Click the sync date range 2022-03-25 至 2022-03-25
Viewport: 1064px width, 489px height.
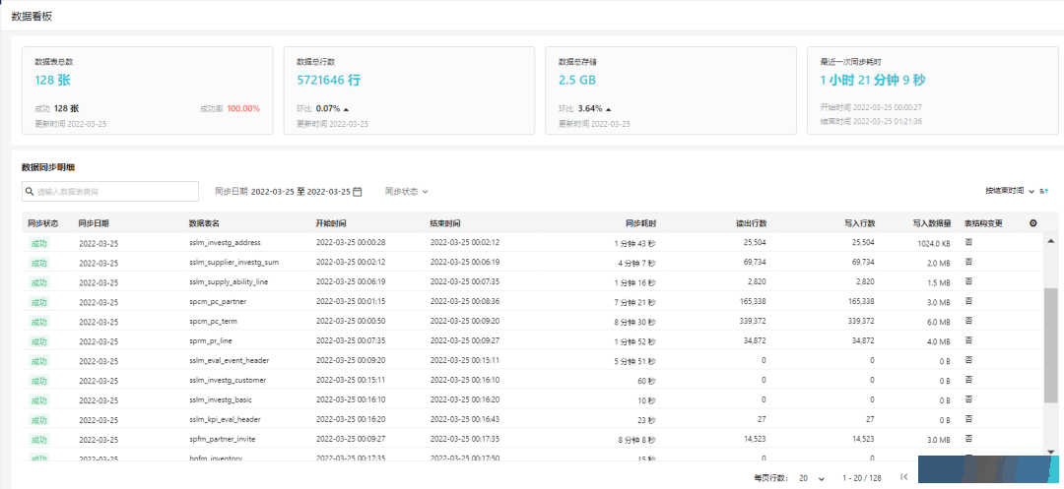(x=300, y=192)
